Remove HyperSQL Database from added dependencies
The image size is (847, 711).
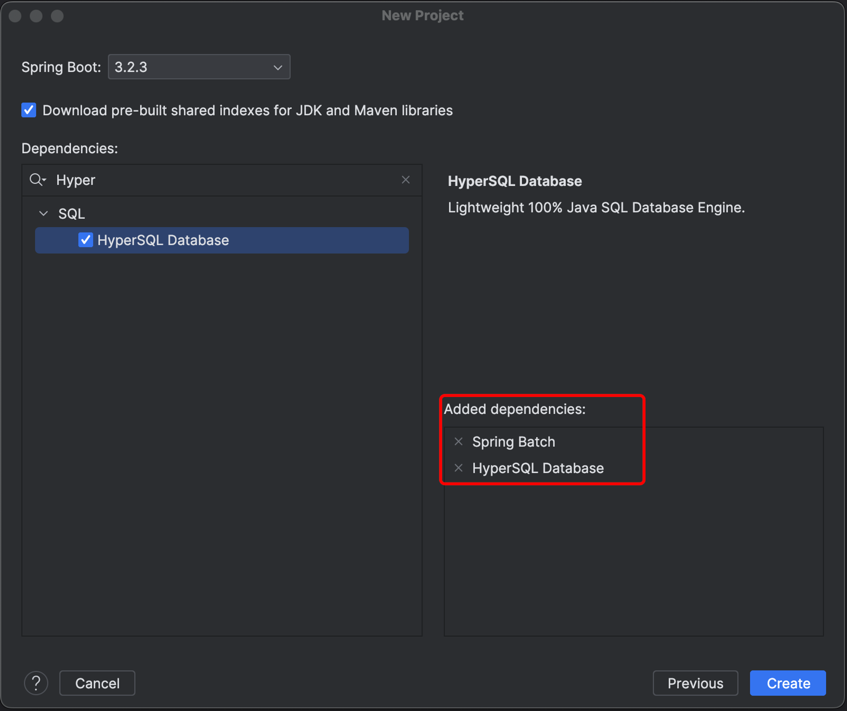tap(458, 468)
